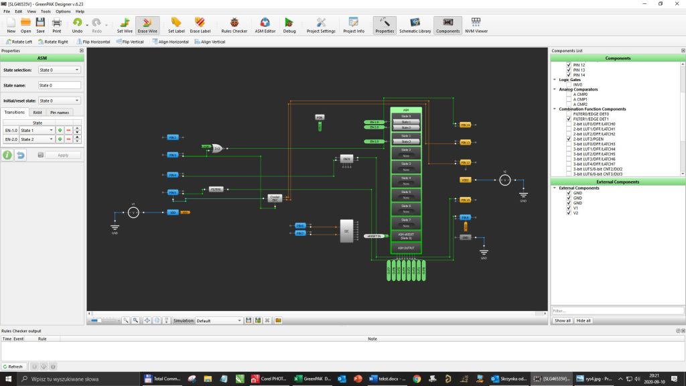Collapse the Analog Comparators section

[555, 89]
